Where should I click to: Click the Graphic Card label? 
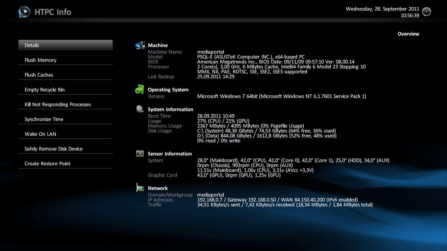click(x=162, y=175)
